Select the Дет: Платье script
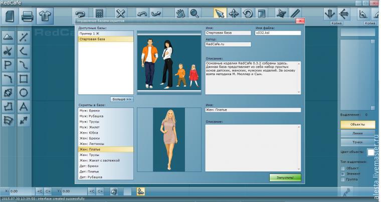This screenshot has width=381, height=202. [x=106, y=171]
